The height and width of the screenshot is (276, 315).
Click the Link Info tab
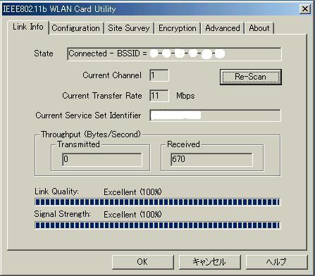[28, 27]
